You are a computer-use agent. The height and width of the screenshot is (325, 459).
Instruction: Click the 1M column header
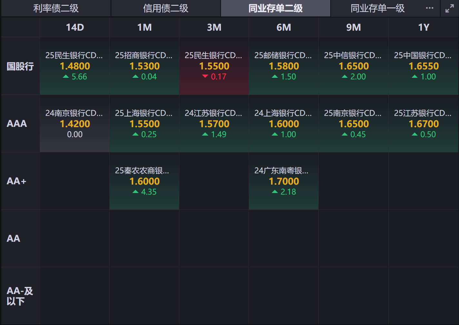coord(145,27)
